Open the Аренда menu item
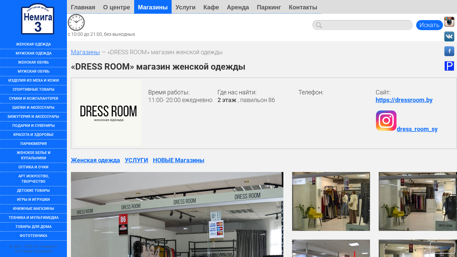The image size is (457, 257). click(x=238, y=7)
